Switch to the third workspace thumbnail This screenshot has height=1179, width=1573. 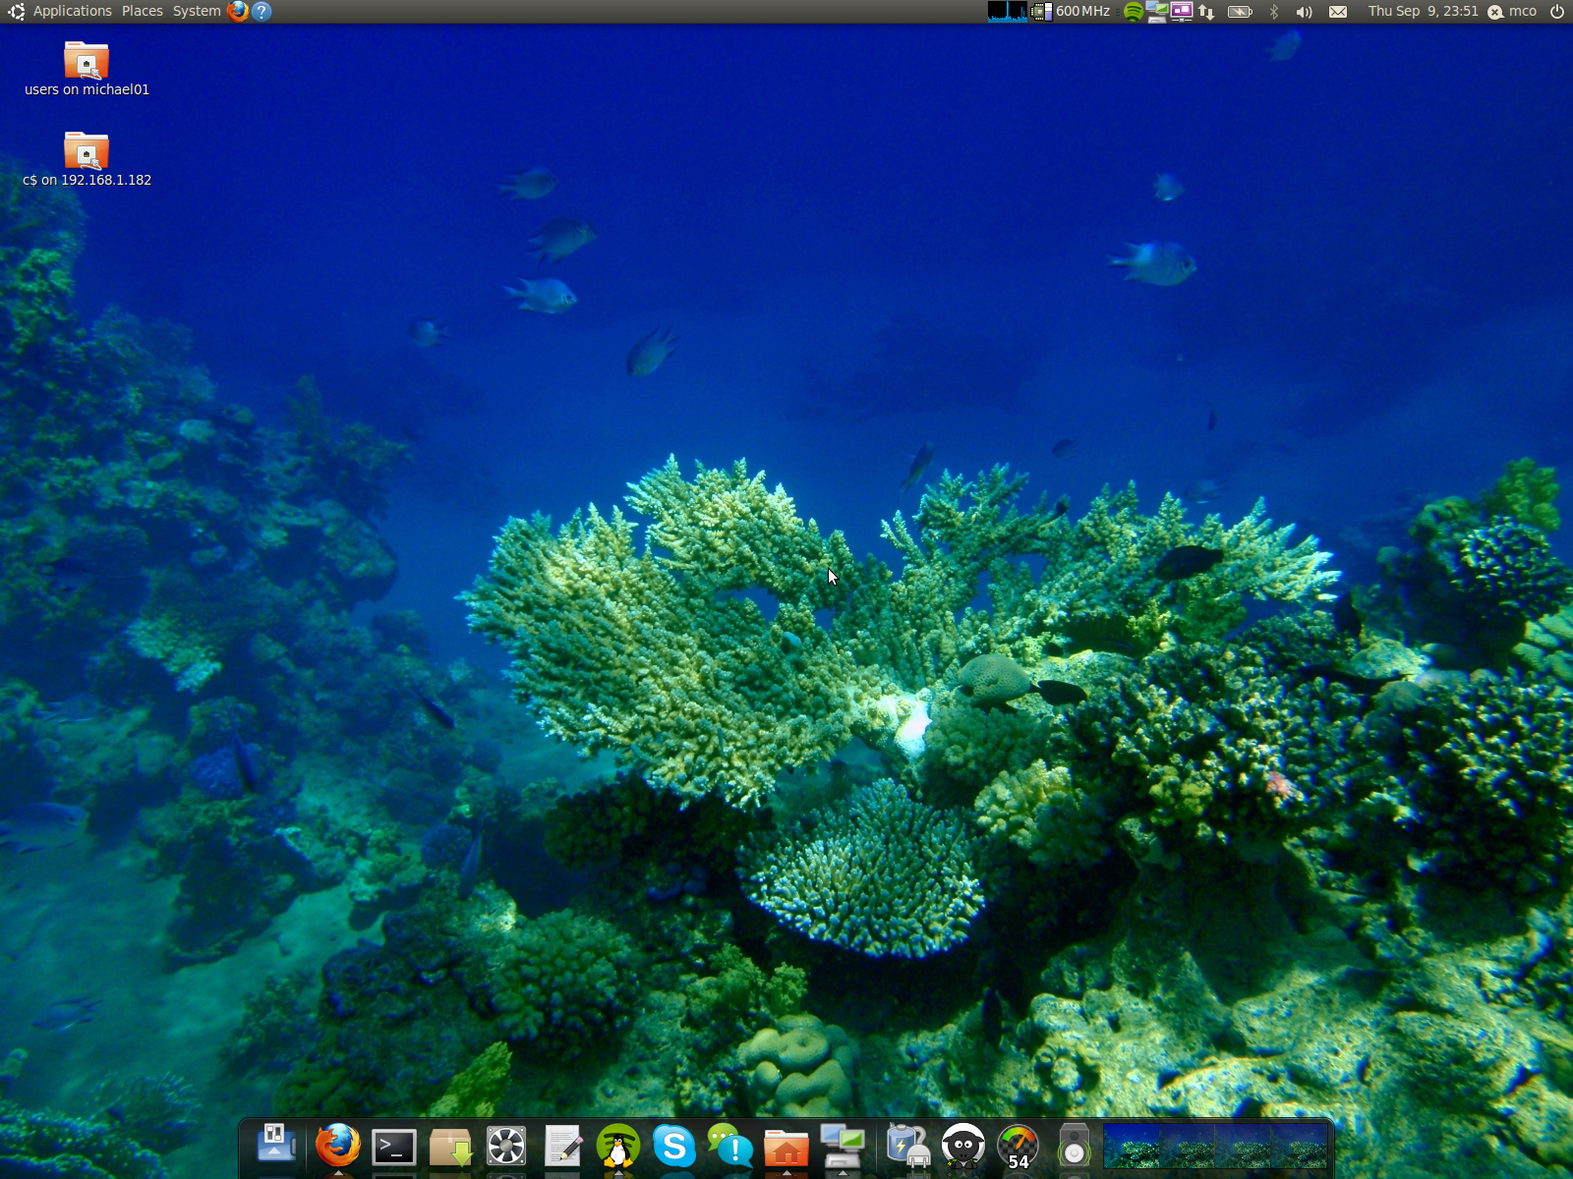point(1244,1146)
